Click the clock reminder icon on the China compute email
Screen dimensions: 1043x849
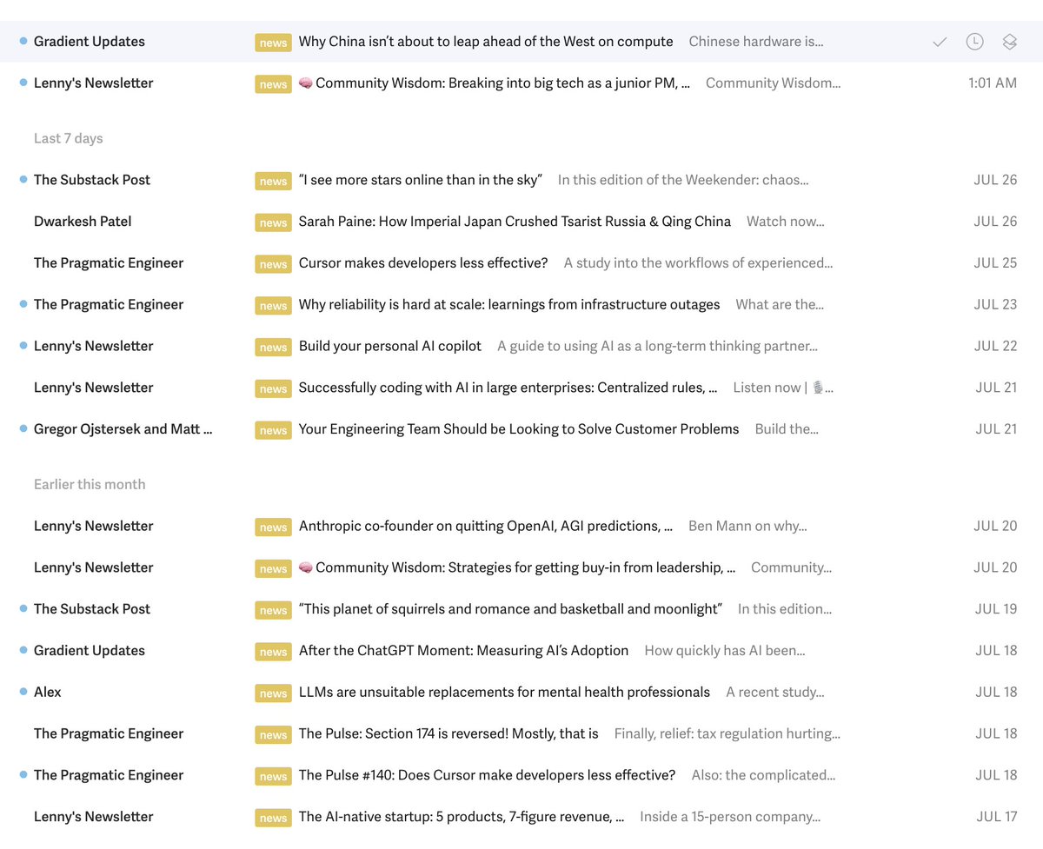coord(974,42)
